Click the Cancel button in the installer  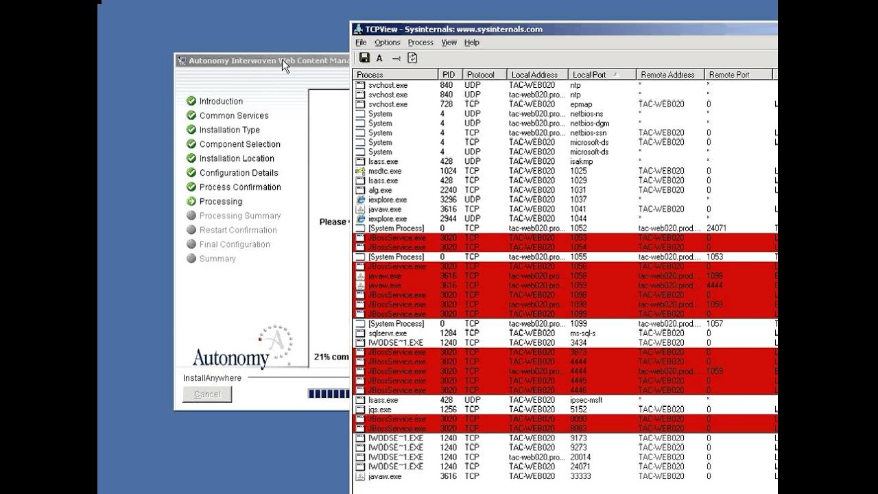207,394
